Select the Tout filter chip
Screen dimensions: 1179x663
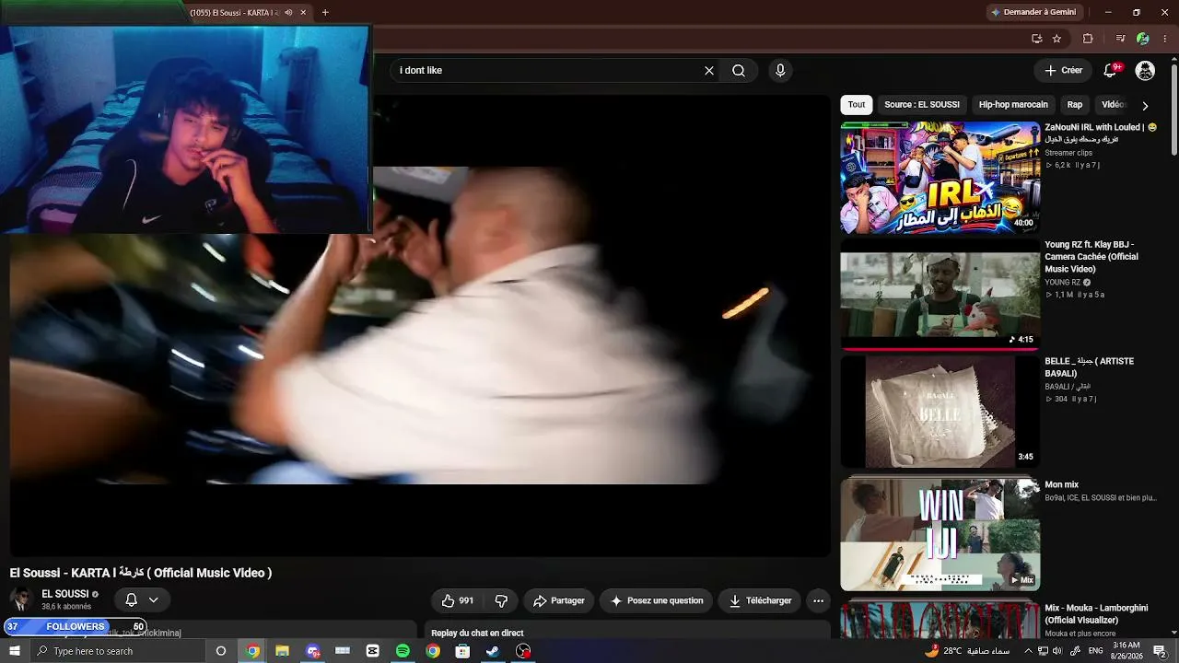pyautogui.click(x=857, y=105)
